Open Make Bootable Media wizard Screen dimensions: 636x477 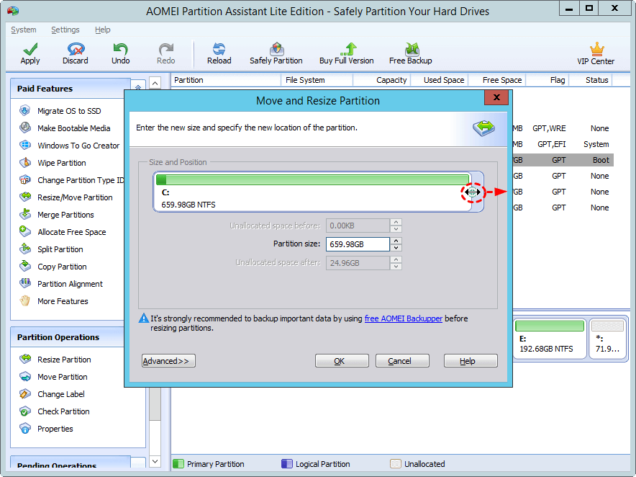click(74, 128)
